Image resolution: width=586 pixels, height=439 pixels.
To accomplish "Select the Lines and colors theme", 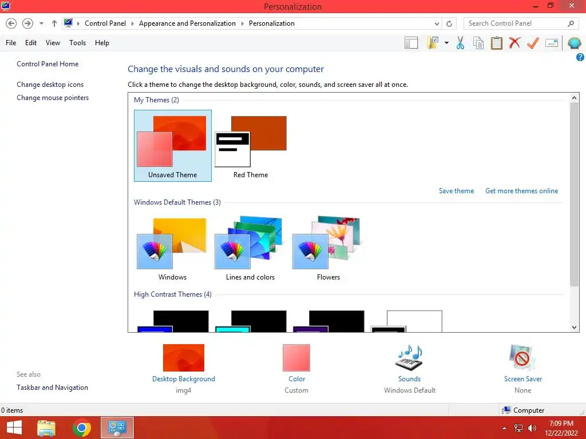I will pyautogui.click(x=251, y=248).
